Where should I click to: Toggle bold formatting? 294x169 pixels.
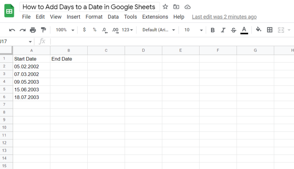[213, 30]
